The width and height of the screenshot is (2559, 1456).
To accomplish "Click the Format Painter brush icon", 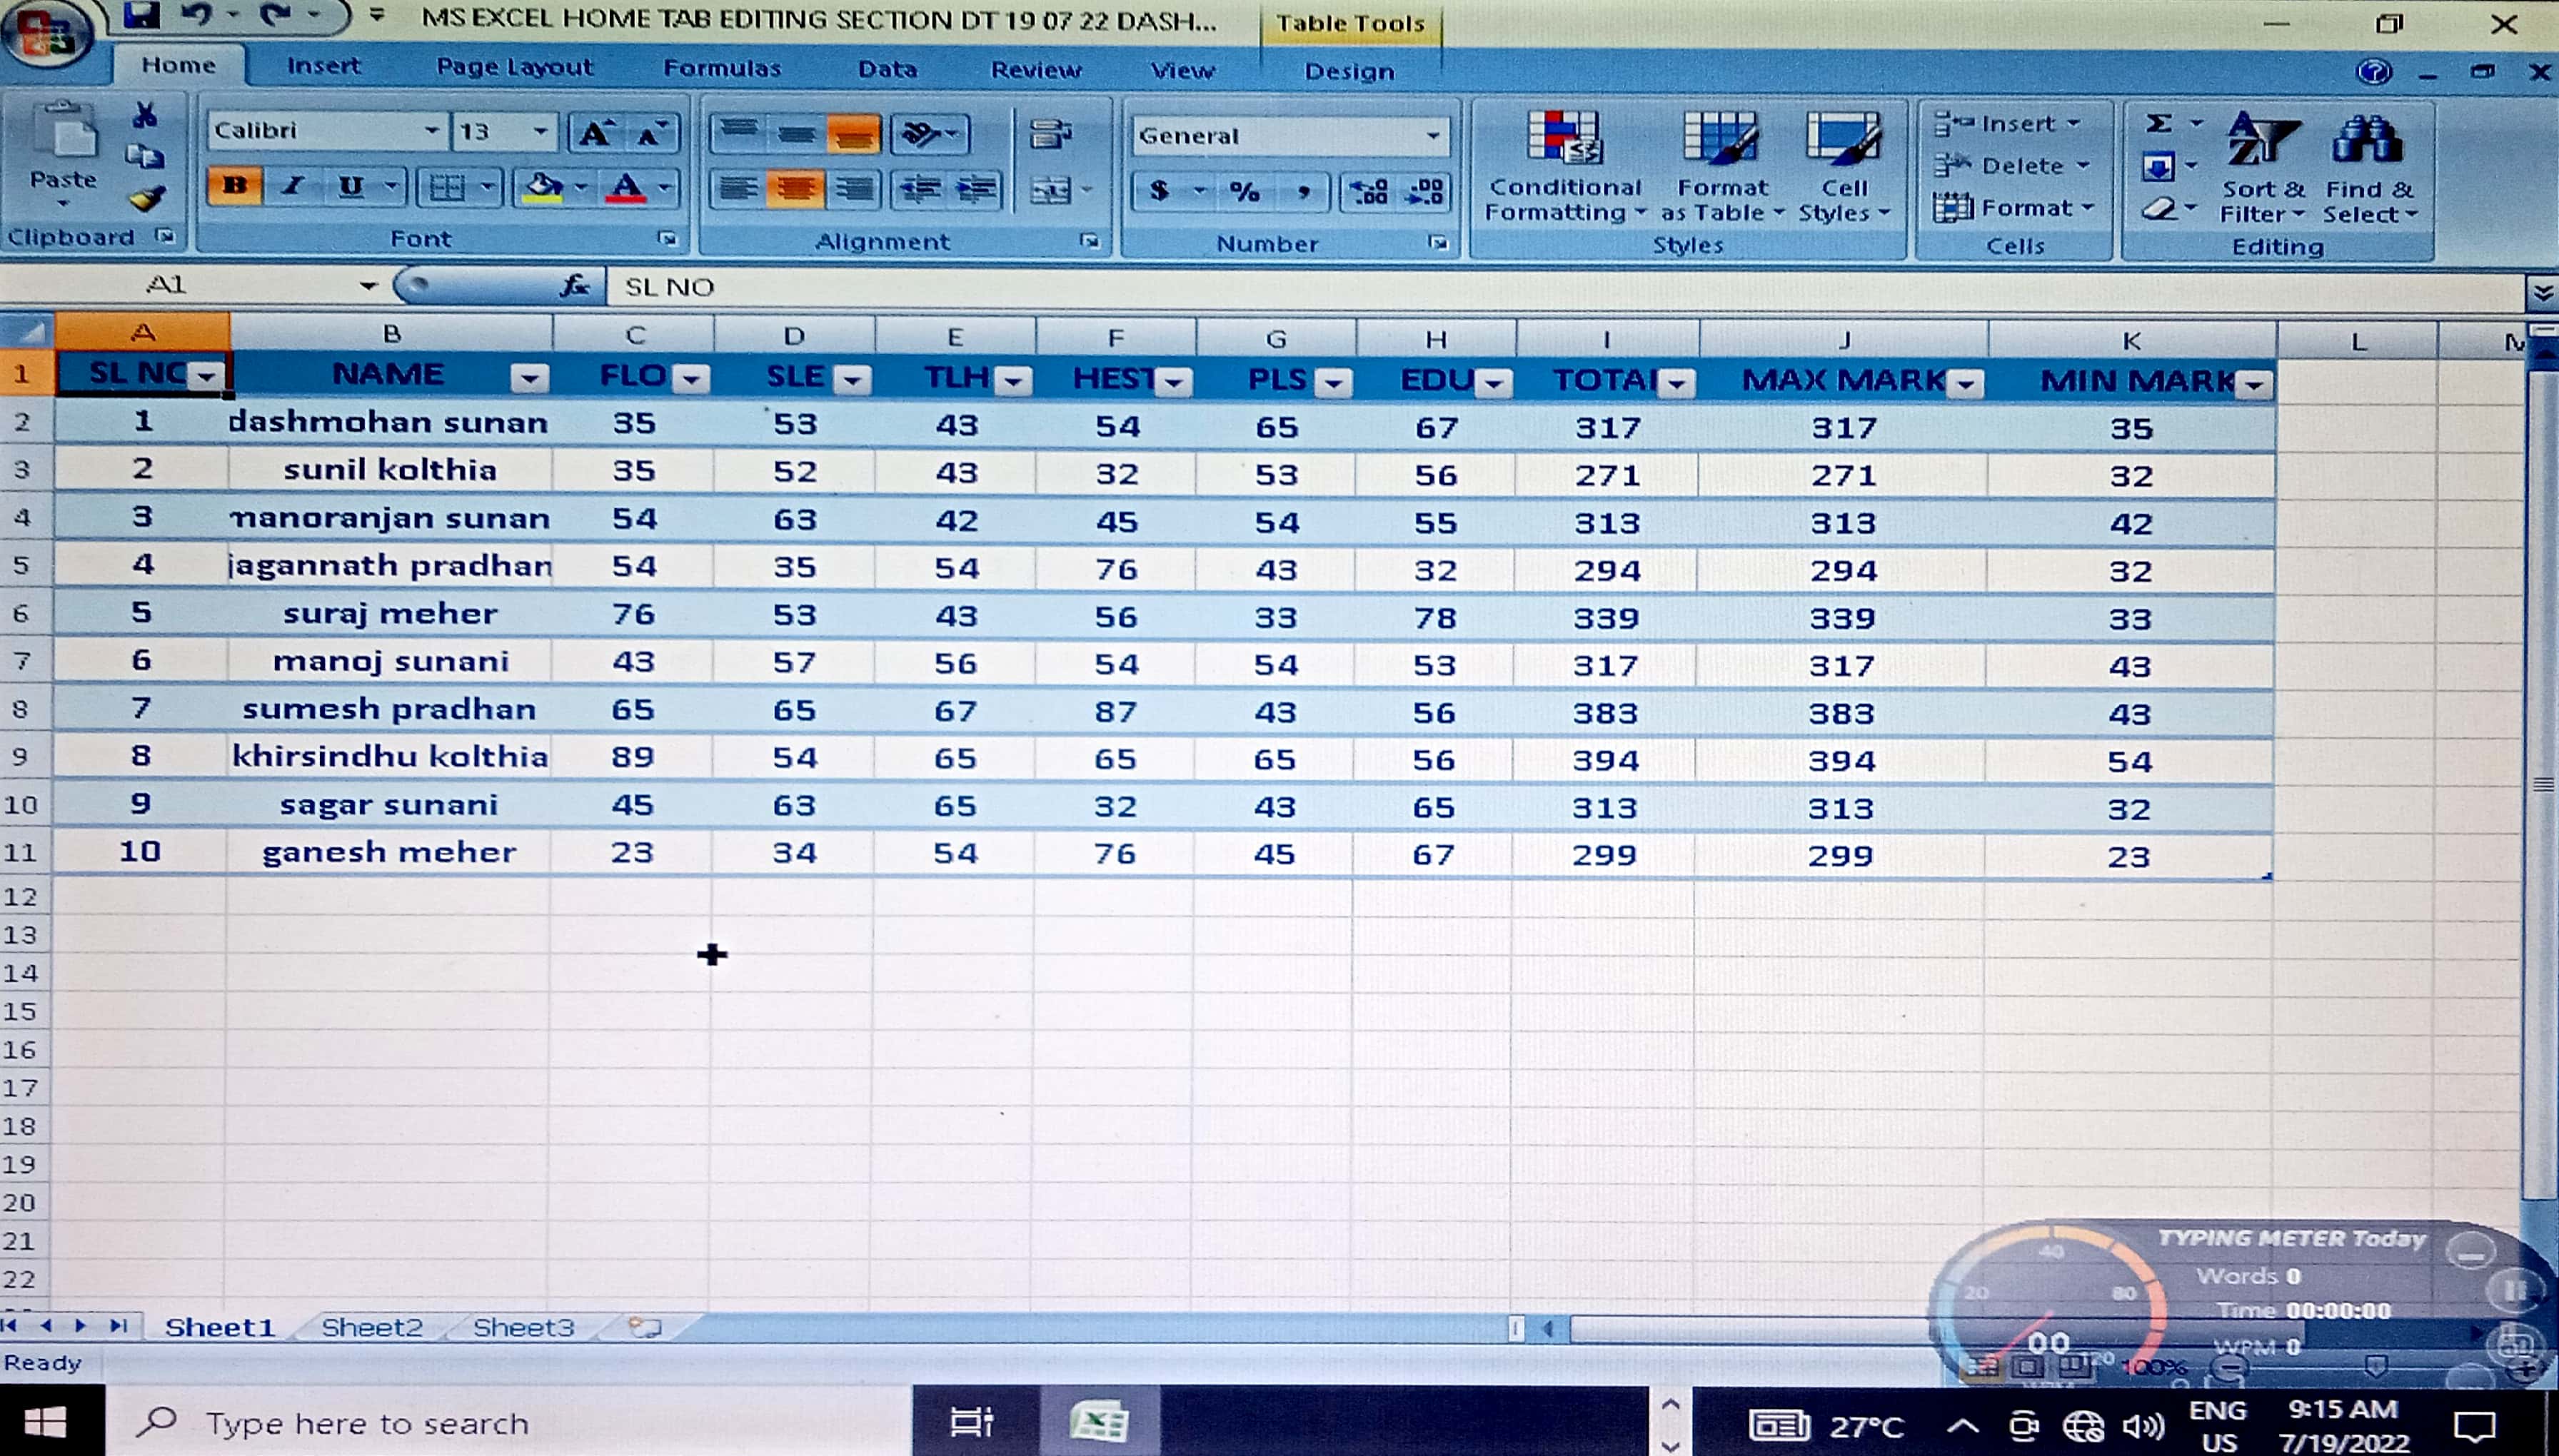I will point(147,199).
